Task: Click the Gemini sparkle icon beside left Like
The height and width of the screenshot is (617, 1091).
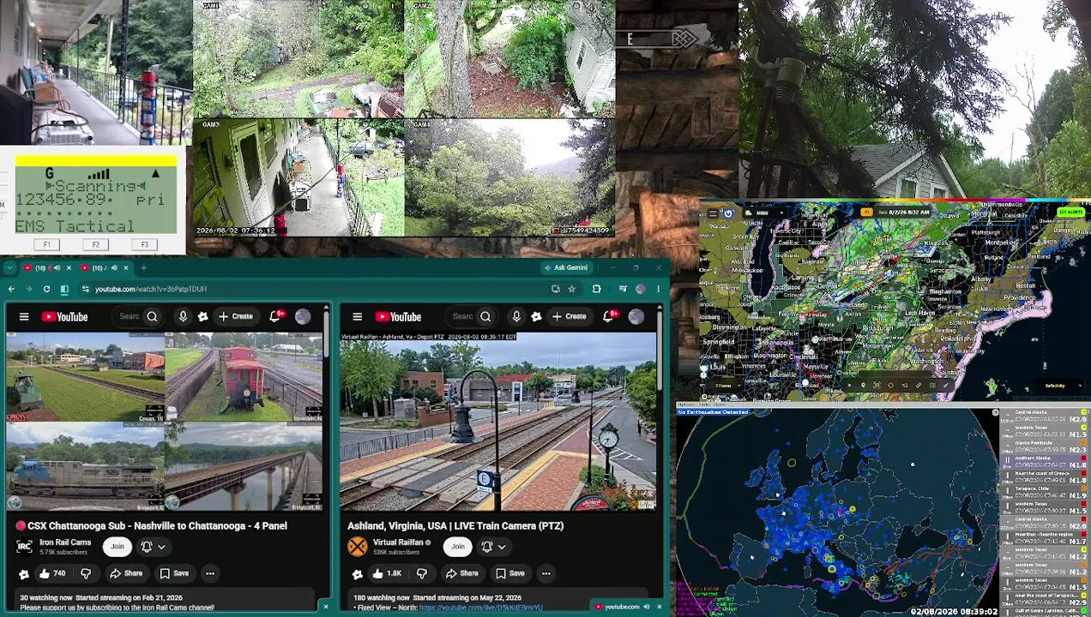Action: (x=24, y=573)
